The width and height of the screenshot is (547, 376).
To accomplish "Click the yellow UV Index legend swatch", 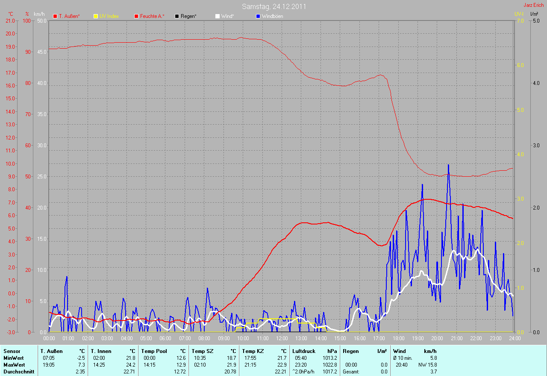I will 96,16.
